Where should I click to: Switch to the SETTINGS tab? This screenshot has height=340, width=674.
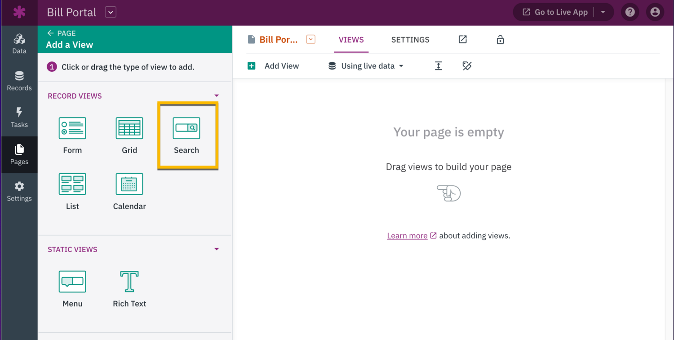click(x=410, y=39)
